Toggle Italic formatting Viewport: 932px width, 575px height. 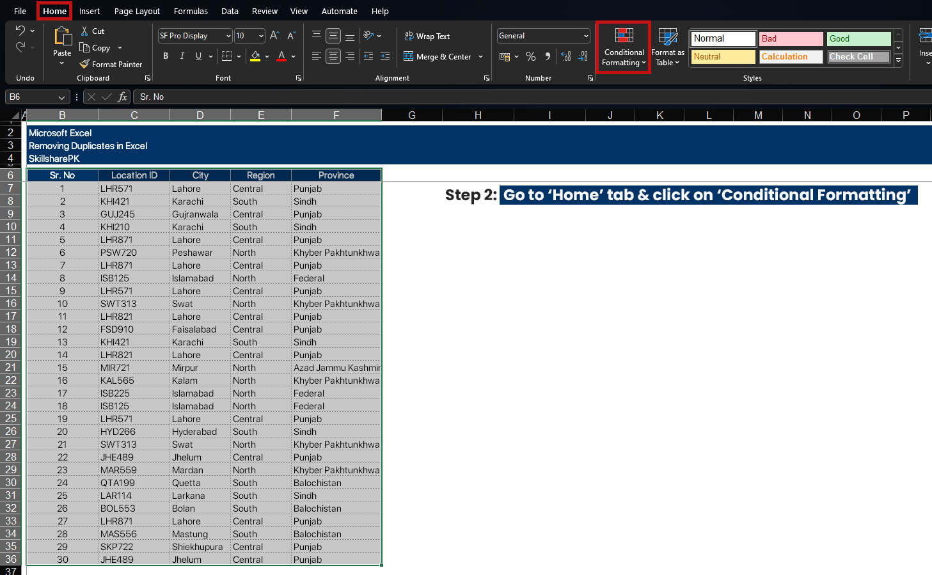[x=182, y=56]
